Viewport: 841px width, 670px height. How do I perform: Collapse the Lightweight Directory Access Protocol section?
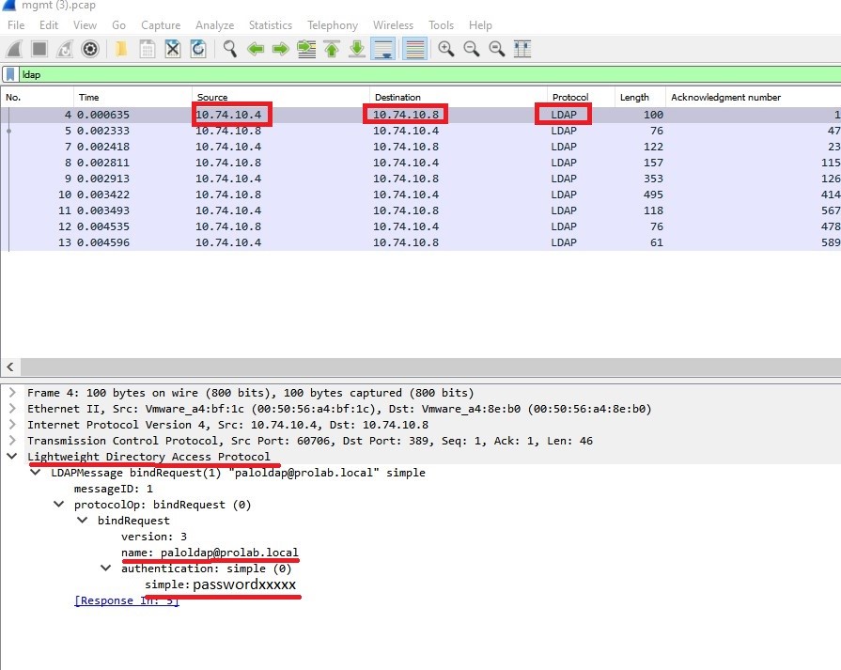(11, 457)
